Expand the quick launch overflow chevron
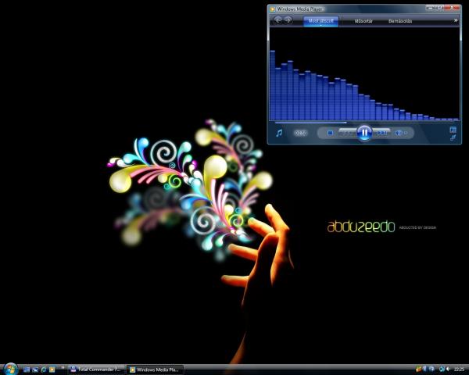The image size is (469, 375). coord(63,367)
